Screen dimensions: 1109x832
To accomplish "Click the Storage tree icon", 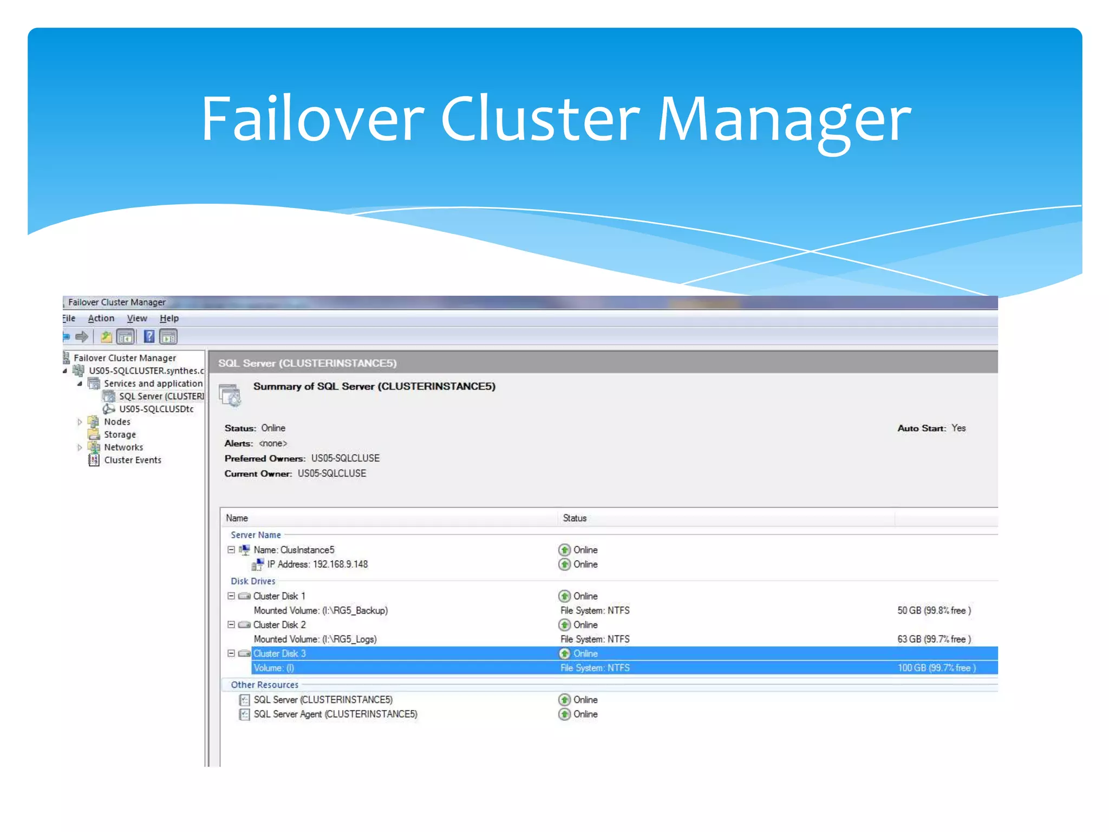I will 94,434.
